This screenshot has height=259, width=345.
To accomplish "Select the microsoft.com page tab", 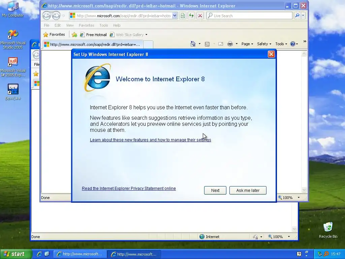I will (93, 45).
